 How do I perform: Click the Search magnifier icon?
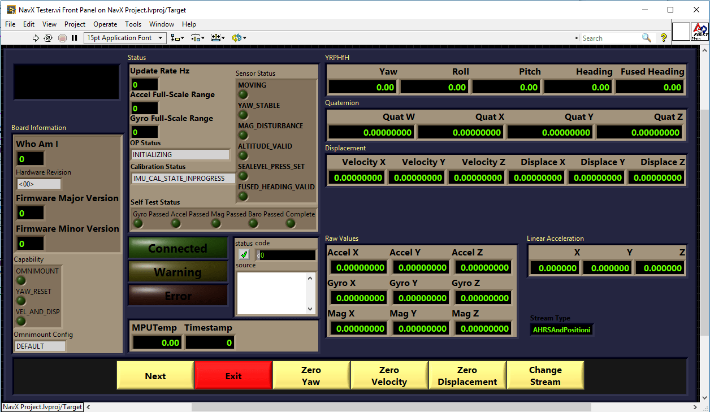[x=646, y=38]
